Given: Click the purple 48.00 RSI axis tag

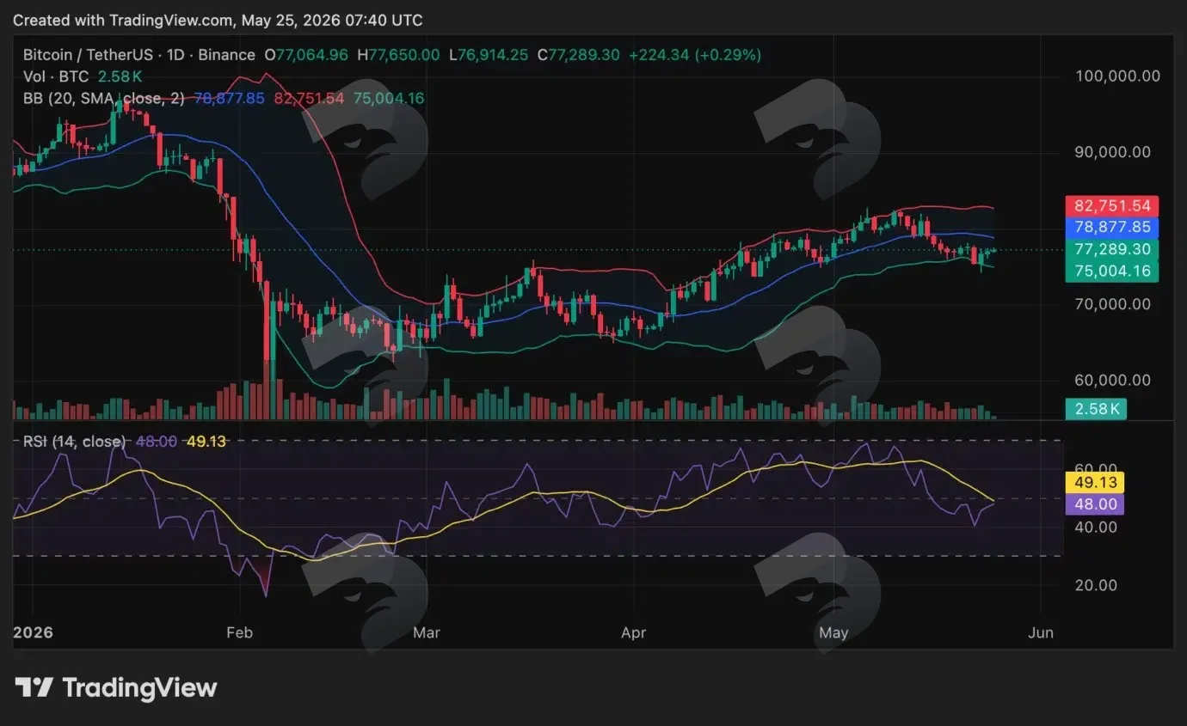Looking at the screenshot, I should (1094, 504).
